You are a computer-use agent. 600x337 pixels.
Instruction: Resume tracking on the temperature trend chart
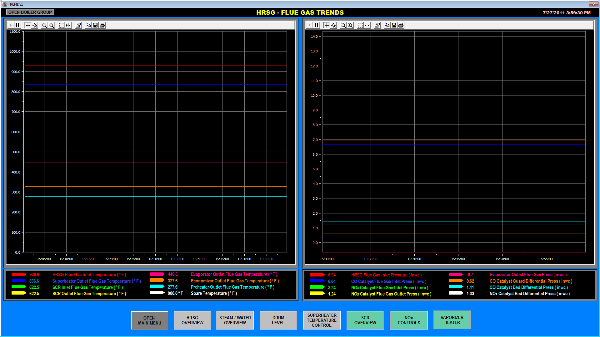point(11,25)
